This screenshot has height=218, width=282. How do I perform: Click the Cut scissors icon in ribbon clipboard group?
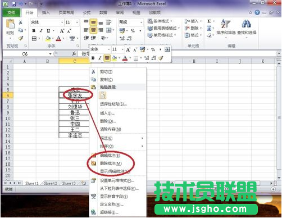(x=20, y=22)
